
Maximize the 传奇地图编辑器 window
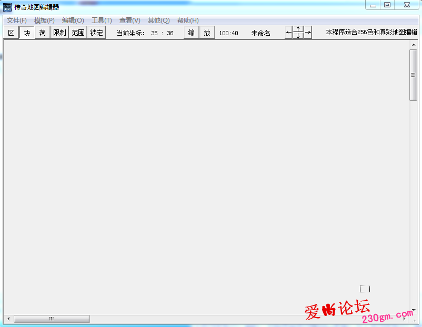[387, 5]
